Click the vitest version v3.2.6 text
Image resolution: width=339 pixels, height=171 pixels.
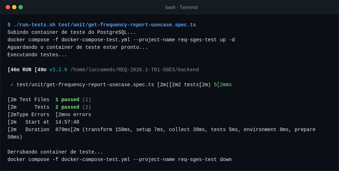coord(58,70)
